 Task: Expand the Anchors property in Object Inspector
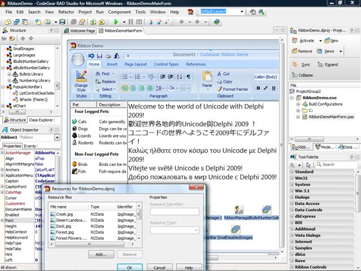tap(2, 169)
